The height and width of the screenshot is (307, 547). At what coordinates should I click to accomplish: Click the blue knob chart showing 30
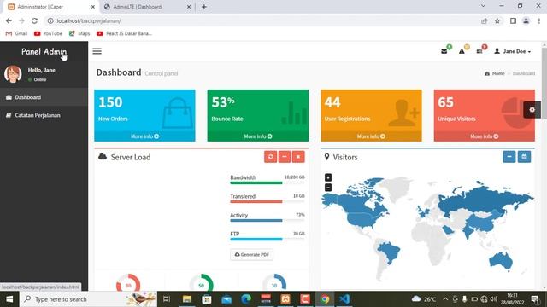(274, 283)
